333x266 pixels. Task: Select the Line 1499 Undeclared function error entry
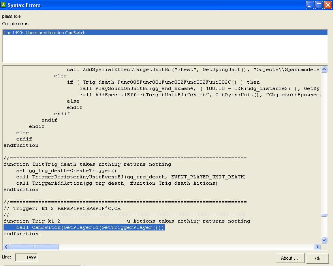[165, 33]
